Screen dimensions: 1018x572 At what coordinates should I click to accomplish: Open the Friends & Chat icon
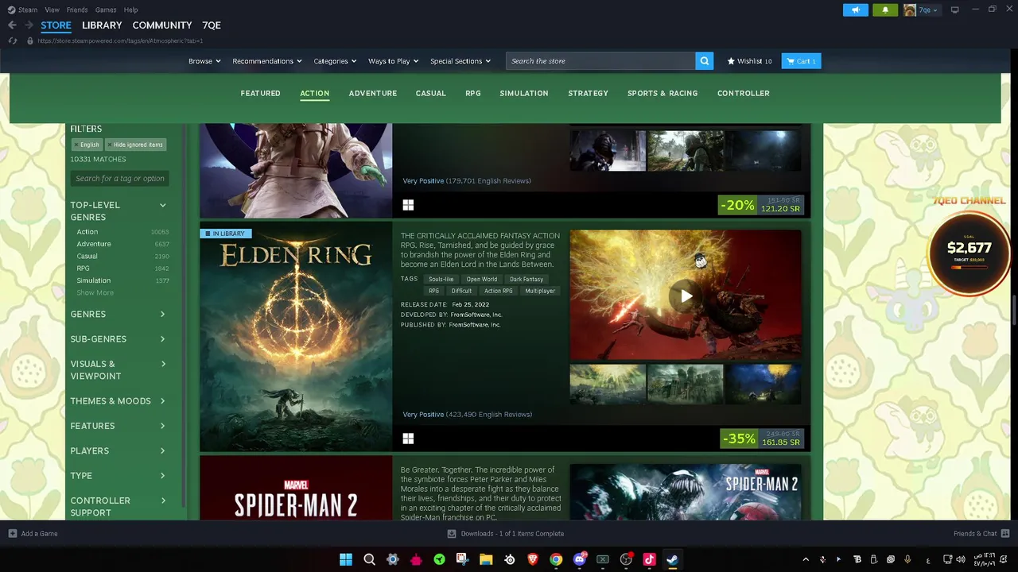[x=1005, y=533]
